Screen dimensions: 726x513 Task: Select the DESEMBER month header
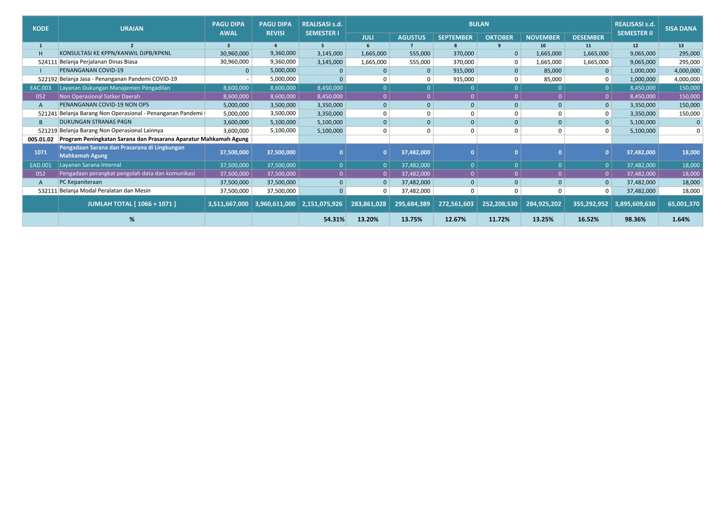coord(588,38)
